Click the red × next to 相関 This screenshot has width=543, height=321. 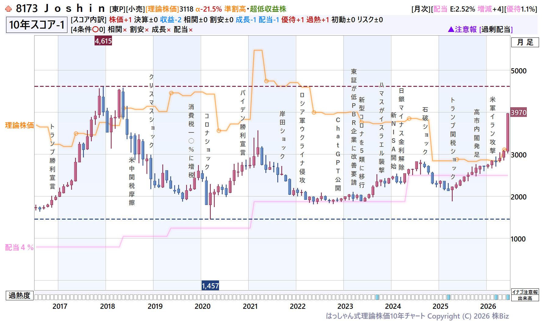click(125, 30)
